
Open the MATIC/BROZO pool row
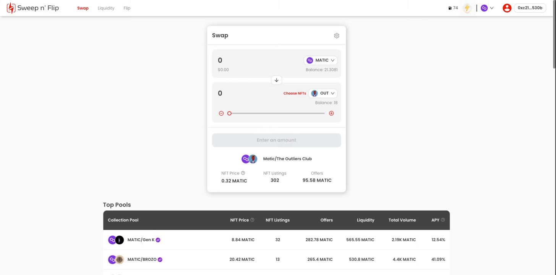(276, 260)
